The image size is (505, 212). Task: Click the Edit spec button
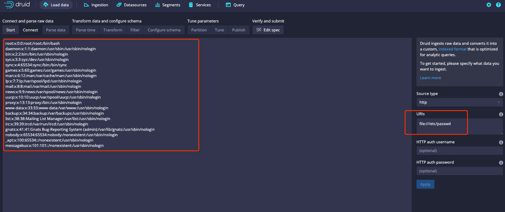(268, 30)
